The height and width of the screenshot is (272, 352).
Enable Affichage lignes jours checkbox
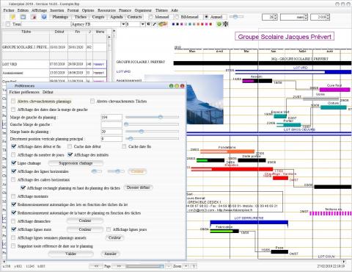click(109, 229)
